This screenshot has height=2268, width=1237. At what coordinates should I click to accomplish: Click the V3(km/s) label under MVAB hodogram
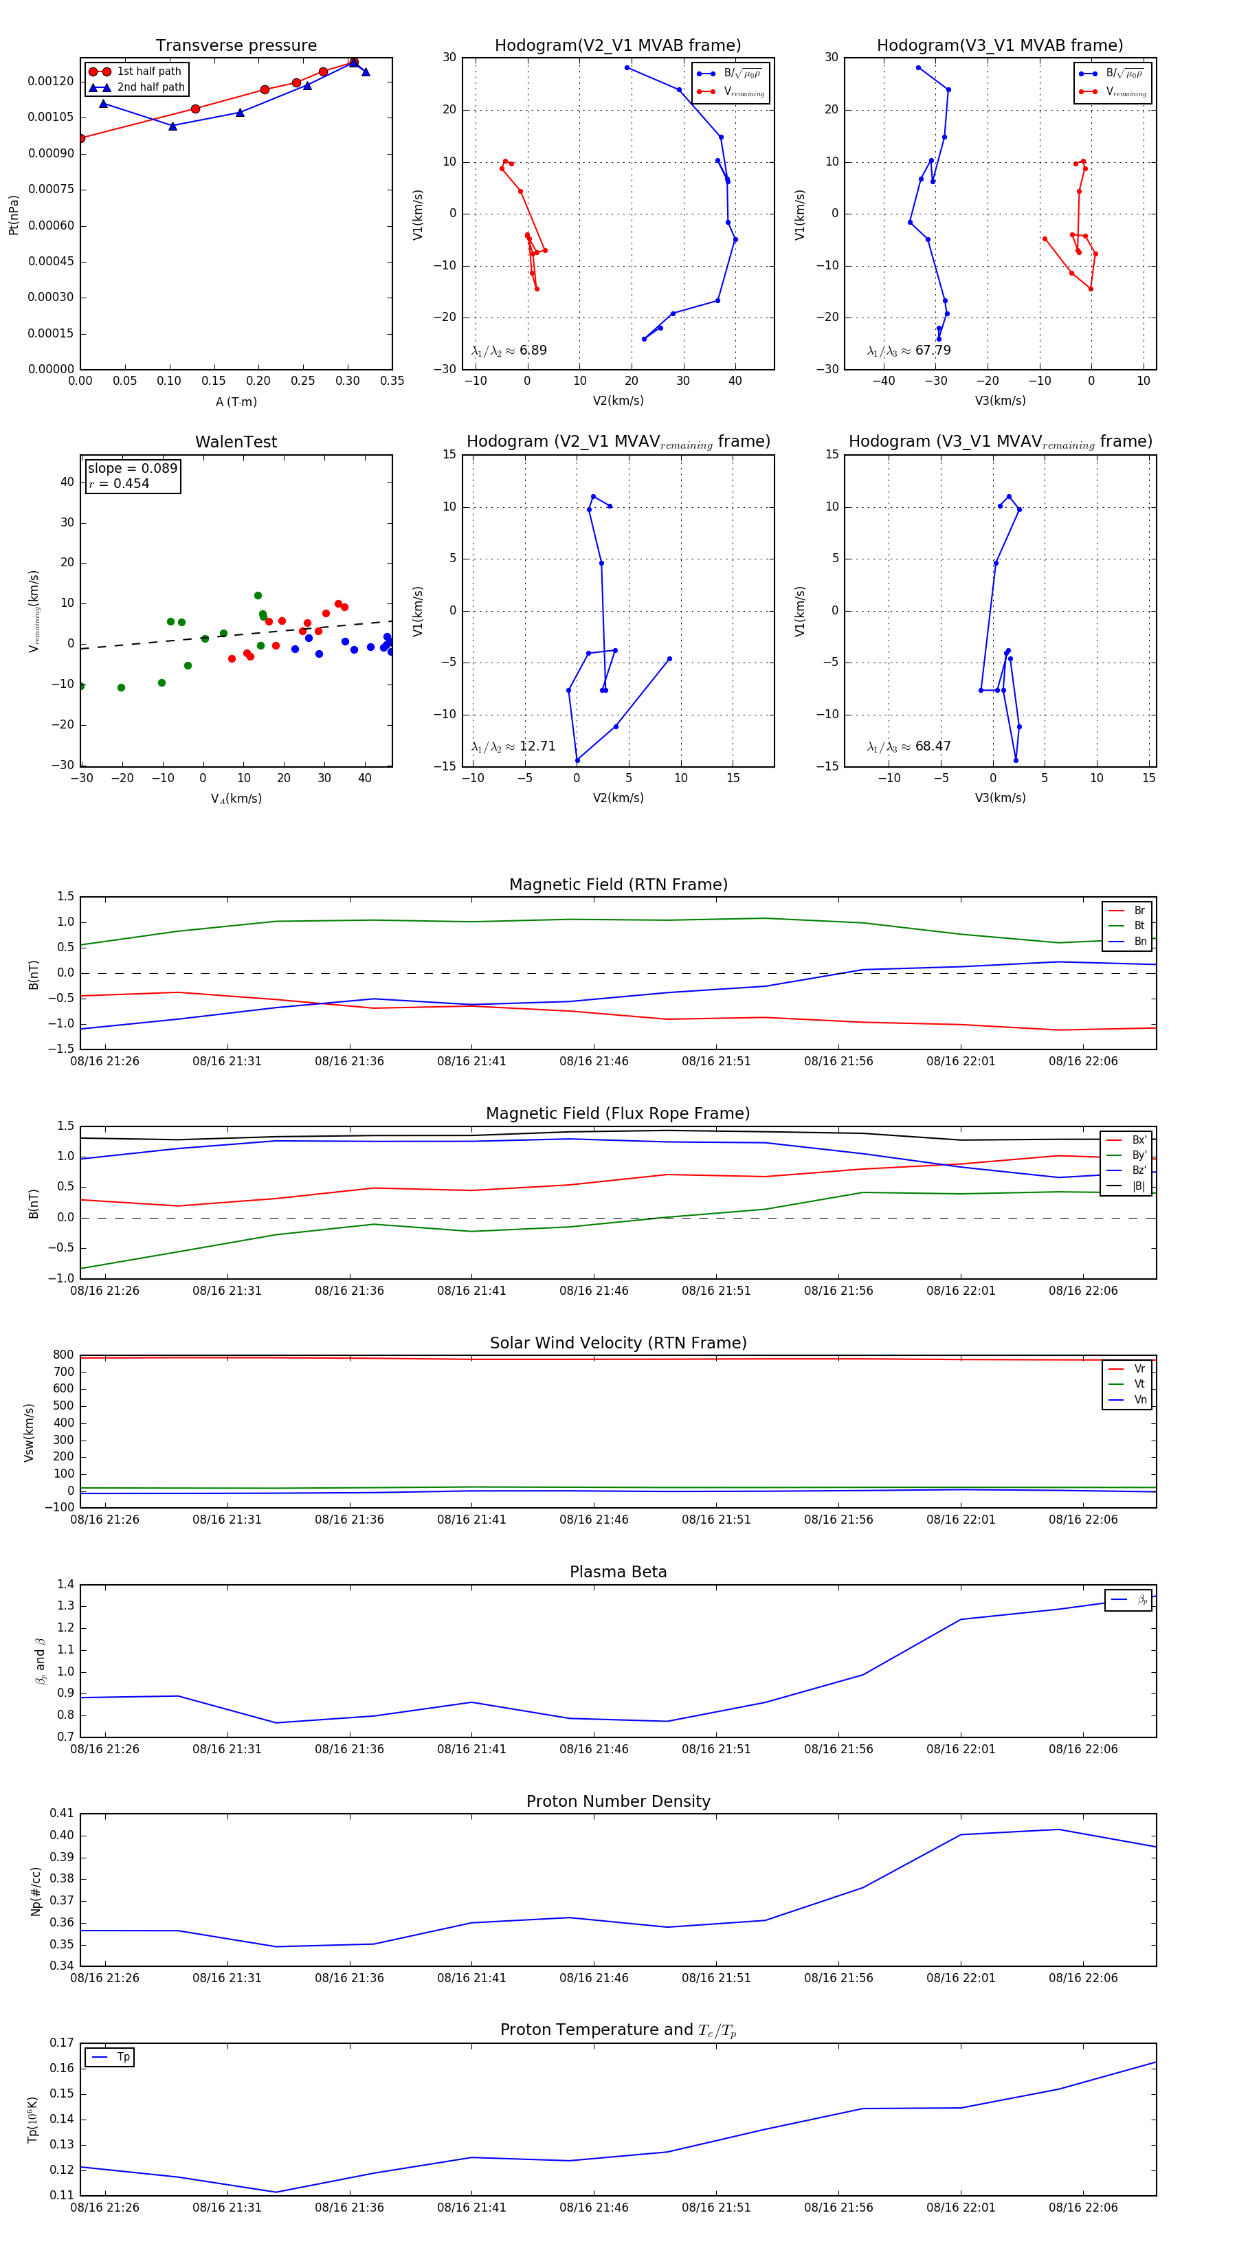tap(1000, 401)
